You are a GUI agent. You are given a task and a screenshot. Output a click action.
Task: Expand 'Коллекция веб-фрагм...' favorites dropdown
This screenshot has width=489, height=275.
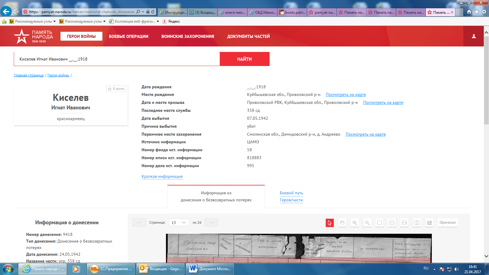point(158,21)
